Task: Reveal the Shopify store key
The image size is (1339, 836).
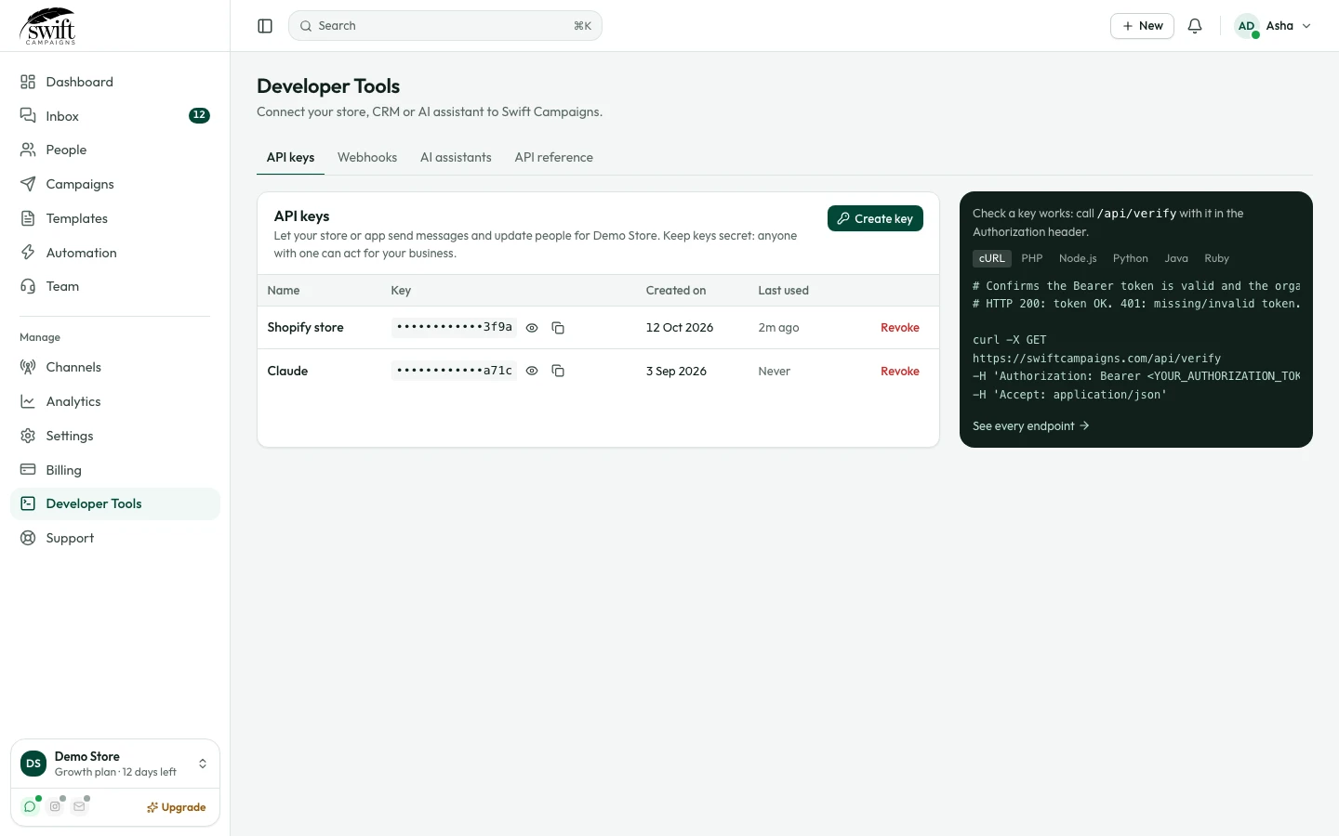Action: (x=532, y=328)
